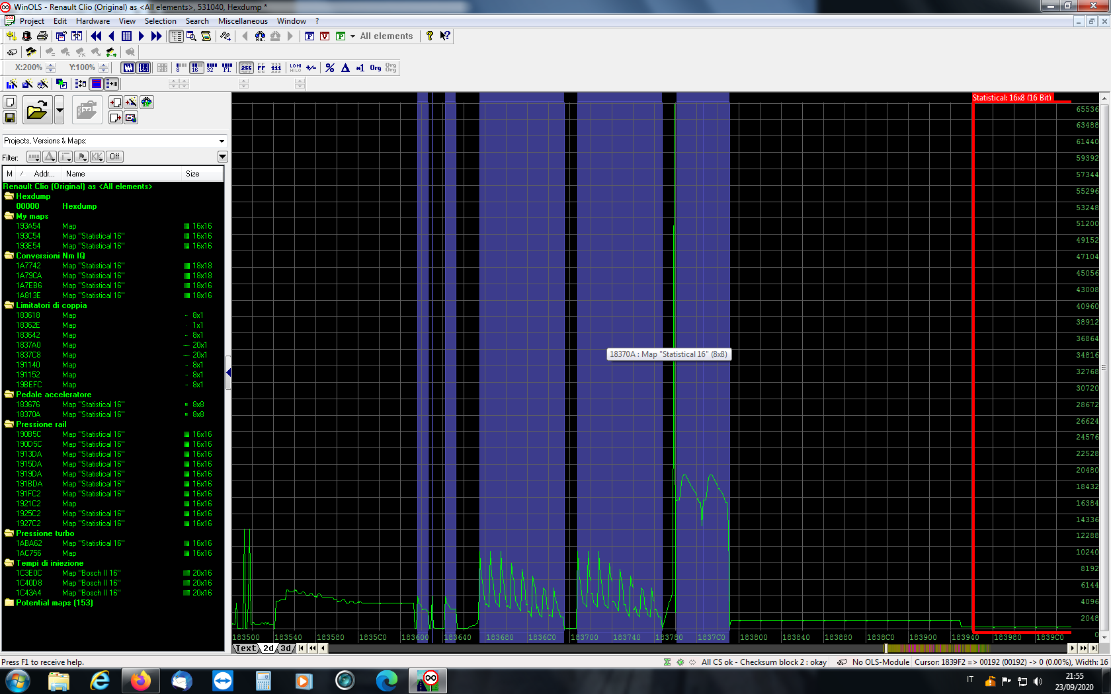
Task: Click the print icon in the toolbar
Action: [42, 36]
